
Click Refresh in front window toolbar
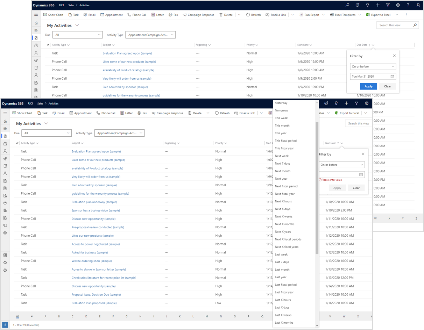point(222,113)
